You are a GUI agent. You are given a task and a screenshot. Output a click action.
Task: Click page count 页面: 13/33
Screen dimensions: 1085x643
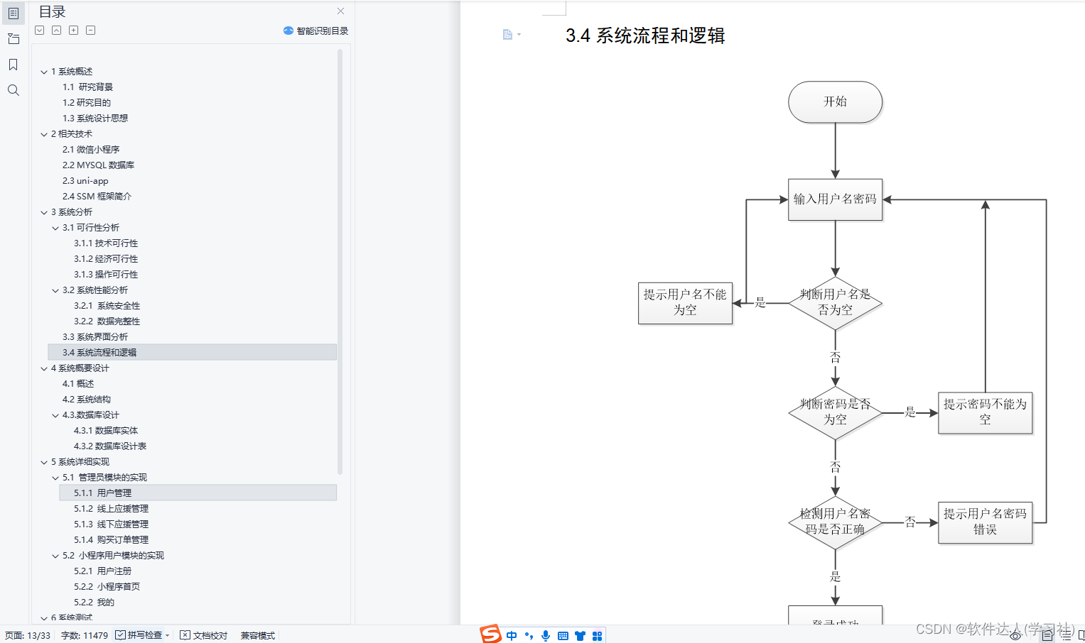pos(28,635)
